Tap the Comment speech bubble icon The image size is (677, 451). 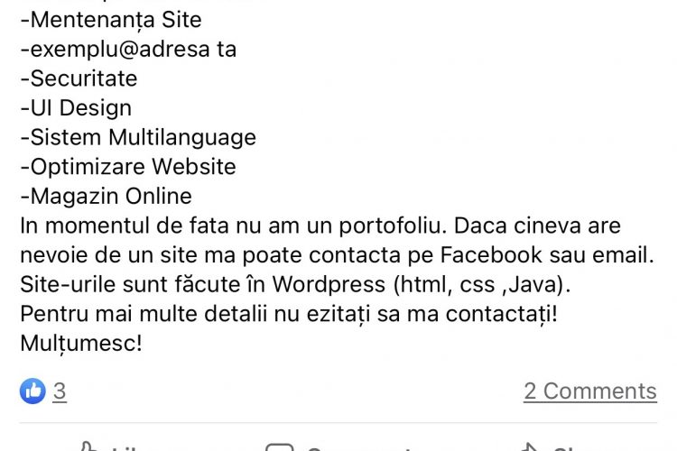(x=280, y=446)
